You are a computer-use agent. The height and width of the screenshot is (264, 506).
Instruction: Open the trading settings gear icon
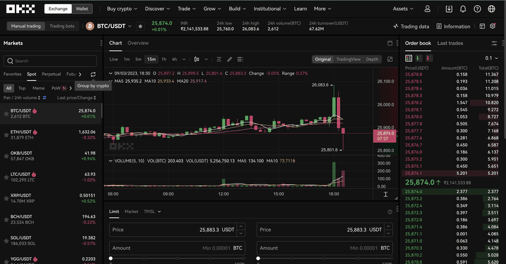492,26
